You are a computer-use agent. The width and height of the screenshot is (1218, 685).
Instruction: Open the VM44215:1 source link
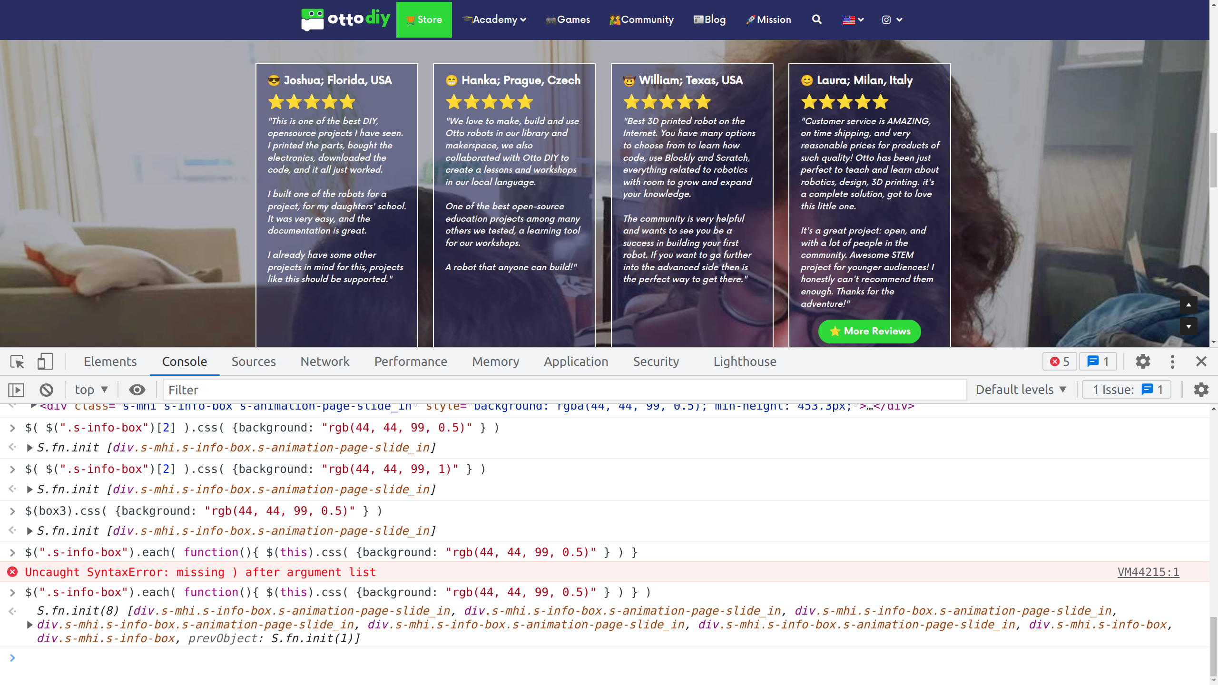1148,572
